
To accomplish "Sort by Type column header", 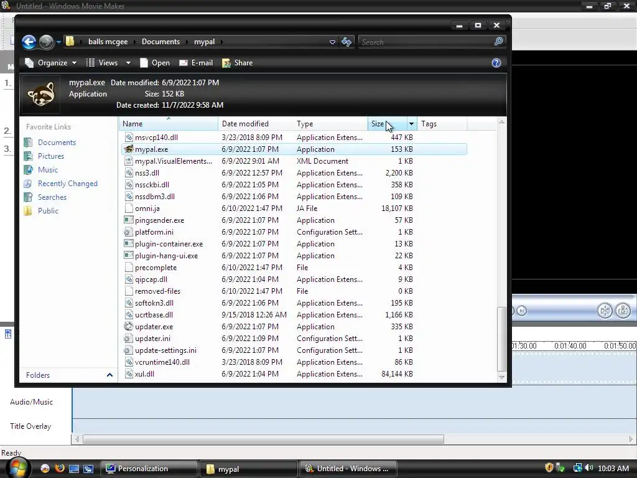I will pyautogui.click(x=330, y=124).
